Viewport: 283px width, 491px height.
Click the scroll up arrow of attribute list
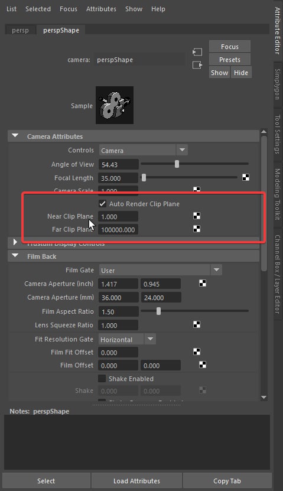coord(264,132)
